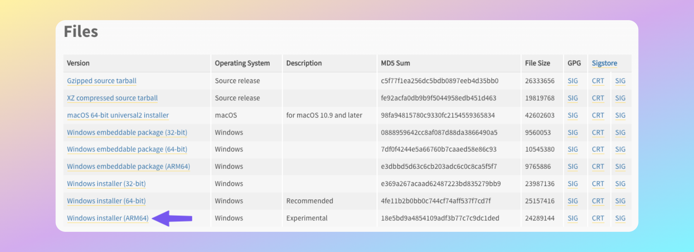Screen dimensions: 694x252
Task: Open Sigstore CRT for Windows installer 32-bit
Action: click(598, 183)
